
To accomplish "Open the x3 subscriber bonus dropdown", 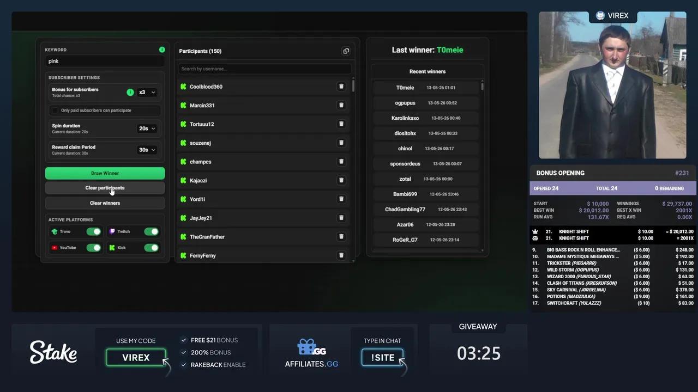I will [x=147, y=93].
